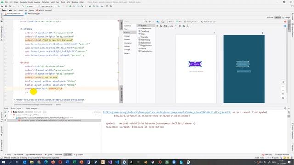Select RadioGroup in the palette list

point(146,40)
